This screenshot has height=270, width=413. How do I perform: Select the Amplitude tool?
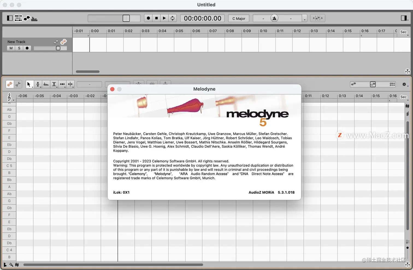[x=54, y=84]
